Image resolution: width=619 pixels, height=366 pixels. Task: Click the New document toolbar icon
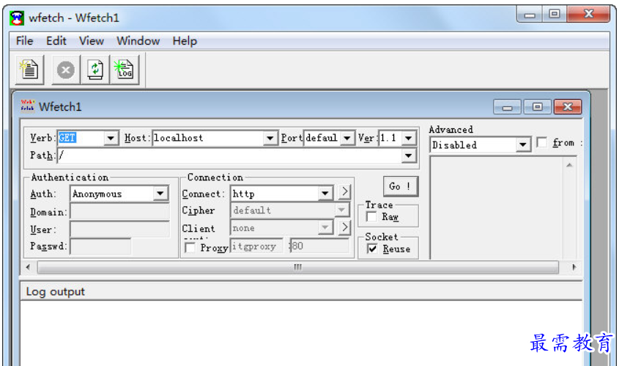[29, 70]
